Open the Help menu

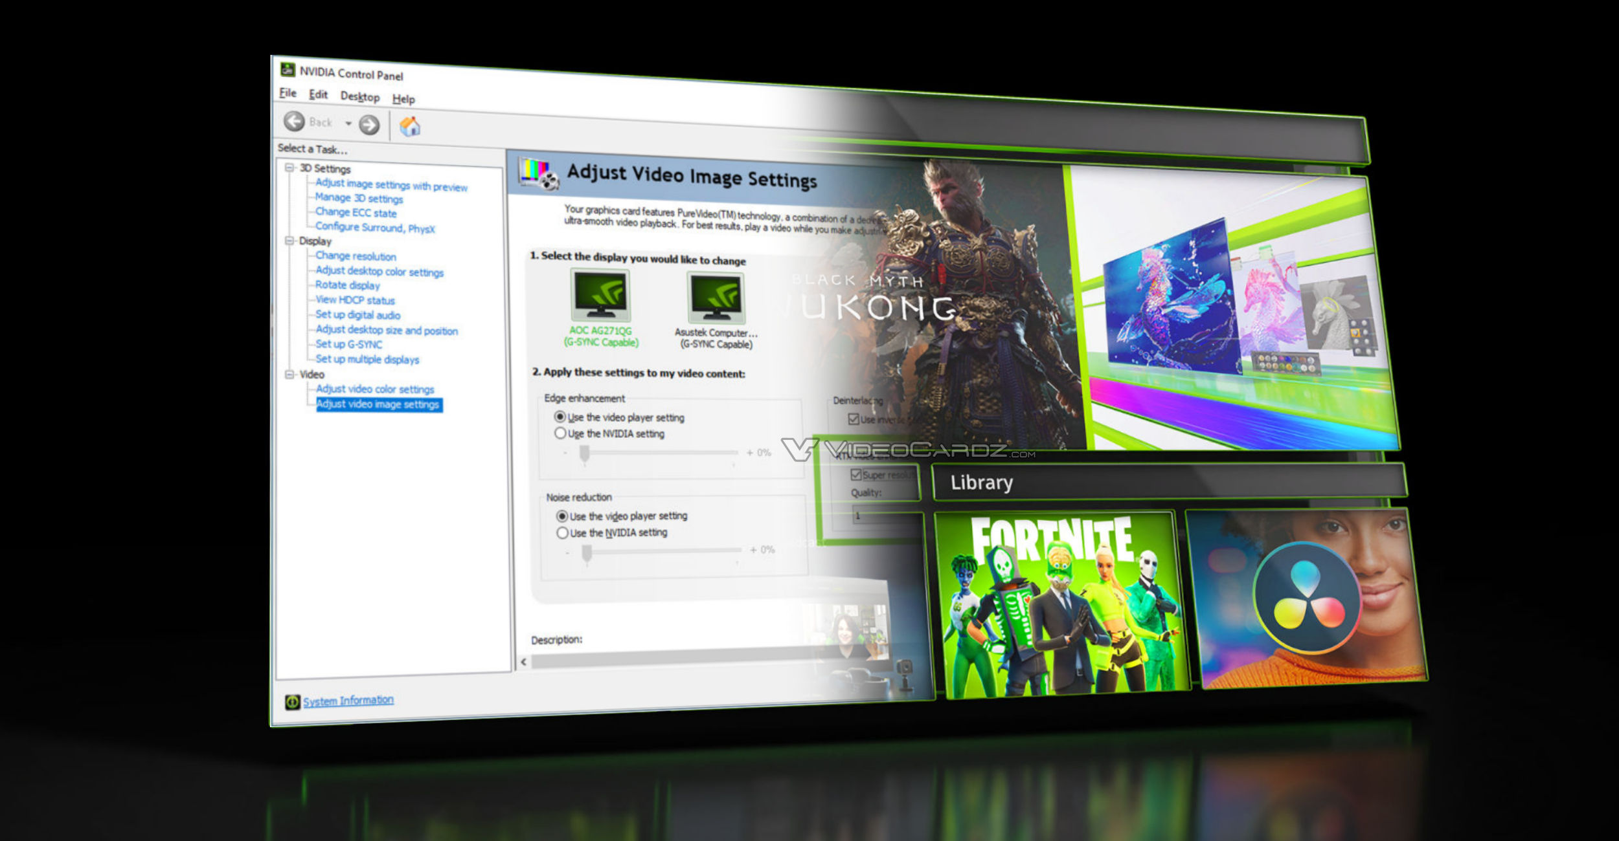[403, 99]
